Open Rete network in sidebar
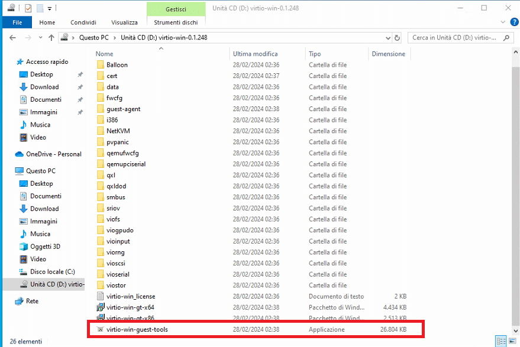 [27, 301]
